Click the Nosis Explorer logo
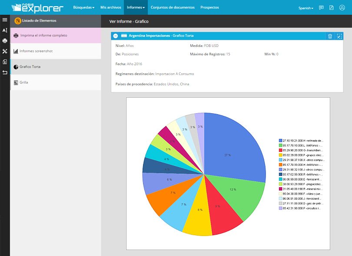 pyautogui.click(x=37, y=7)
